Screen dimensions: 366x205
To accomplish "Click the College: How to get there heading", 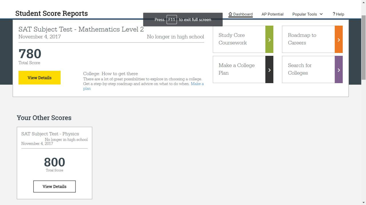I will pos(110,73).
